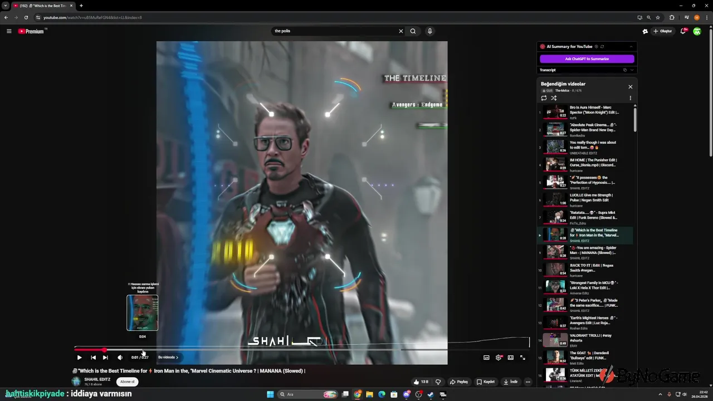The image size is (713, 401).
Task: Open 'LUCILLE Give me Strength' playlist item
Action: pyautogui.click(x=585, y=200)
